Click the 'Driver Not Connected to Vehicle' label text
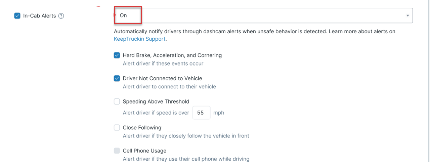Image resolution: width=430 pixels, height=162 pixels. [163, 78]
